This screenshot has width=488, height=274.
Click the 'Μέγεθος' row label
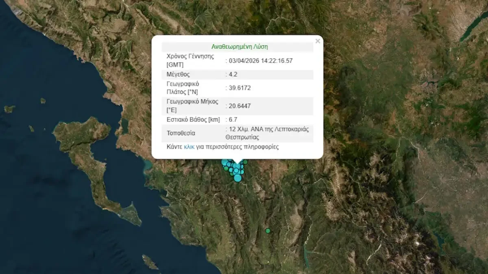point(178,74)
